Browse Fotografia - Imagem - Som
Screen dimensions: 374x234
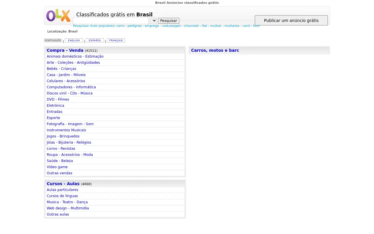(x=70, y=124)
